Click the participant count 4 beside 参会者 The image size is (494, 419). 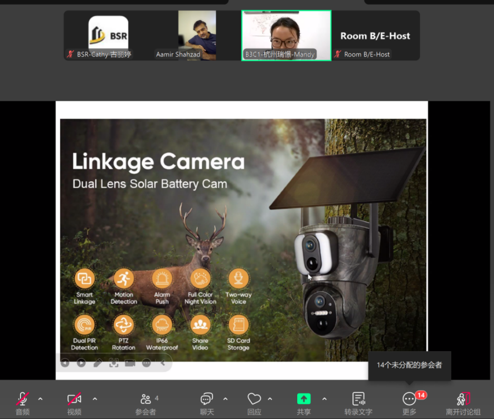coord(157,398)
